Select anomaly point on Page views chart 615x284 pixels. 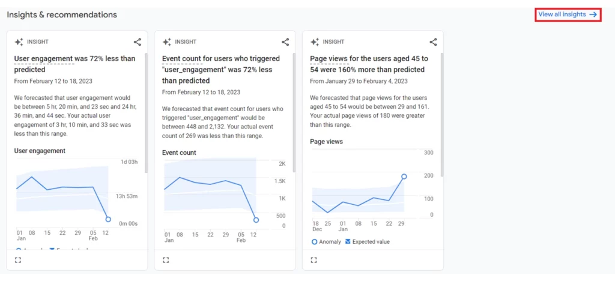(x=404, y=177)
